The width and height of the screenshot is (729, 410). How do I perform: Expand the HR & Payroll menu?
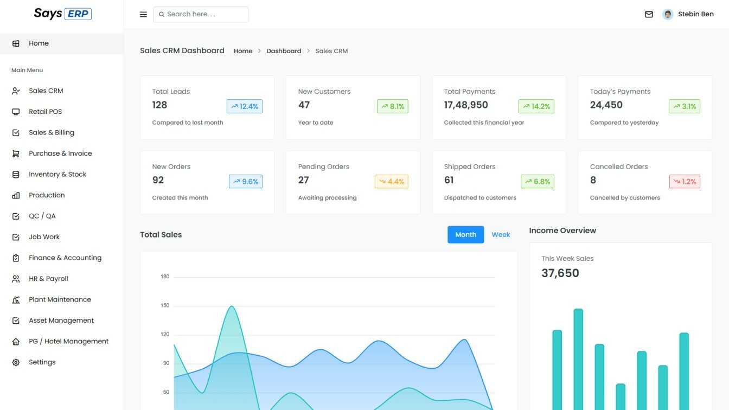[x=48, y=279]
